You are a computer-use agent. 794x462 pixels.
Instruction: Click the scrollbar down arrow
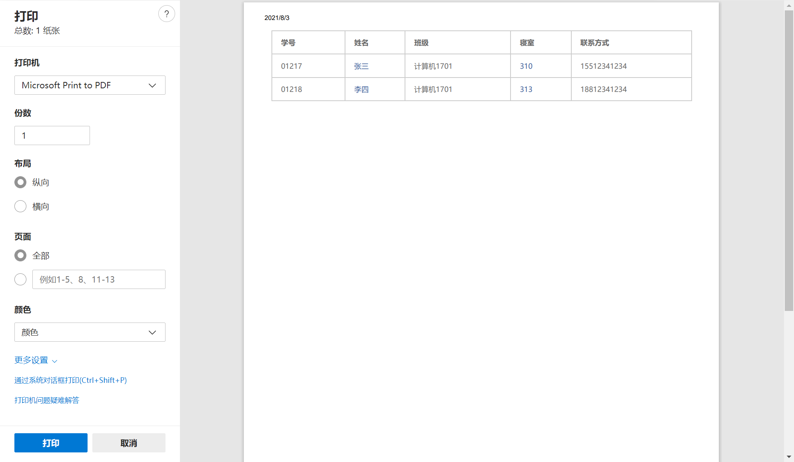[x=788, y=456]
